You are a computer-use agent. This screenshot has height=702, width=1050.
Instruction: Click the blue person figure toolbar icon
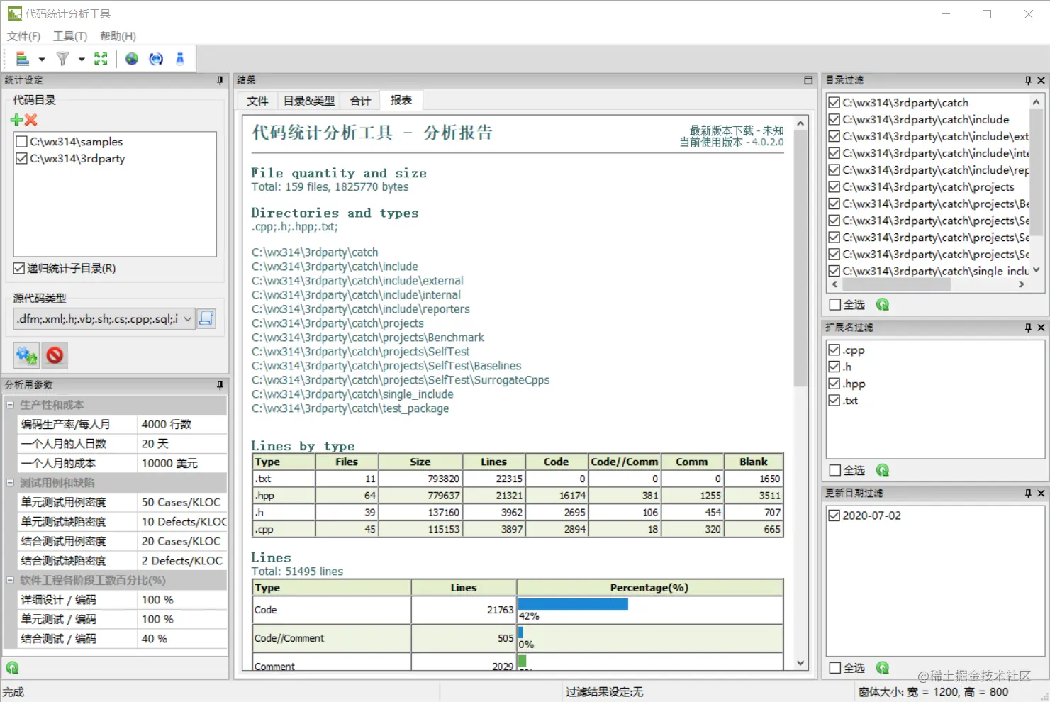(180, 59)
